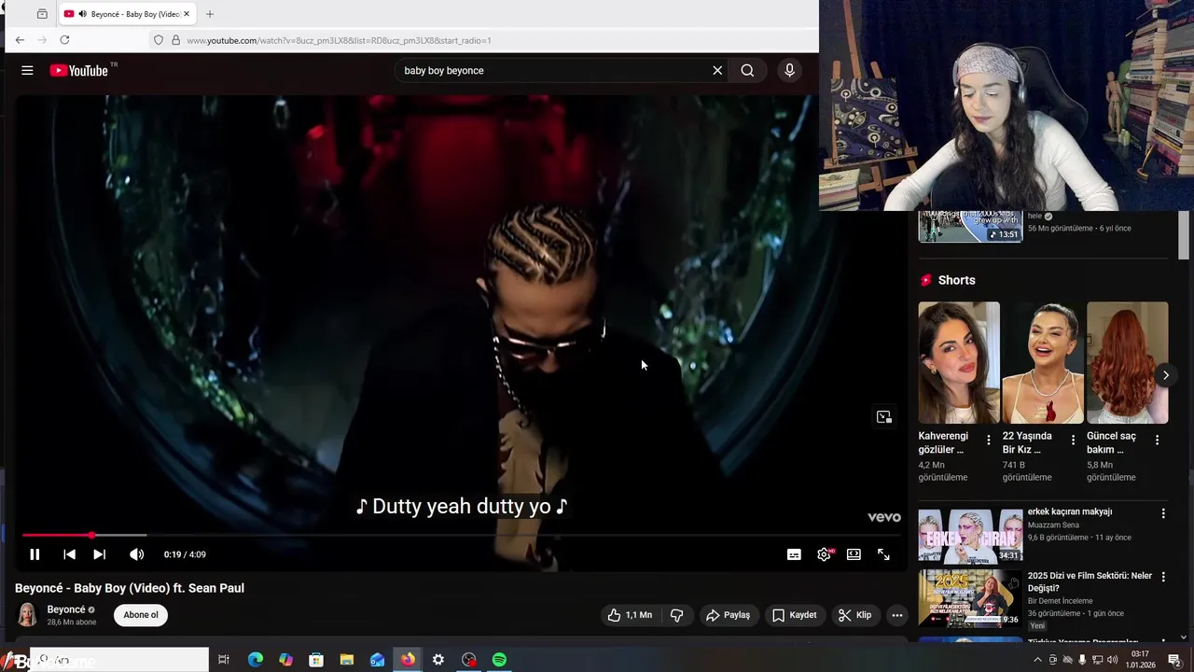Clear the search box with the X
The image size is (1194, 672).
point(717,70)
